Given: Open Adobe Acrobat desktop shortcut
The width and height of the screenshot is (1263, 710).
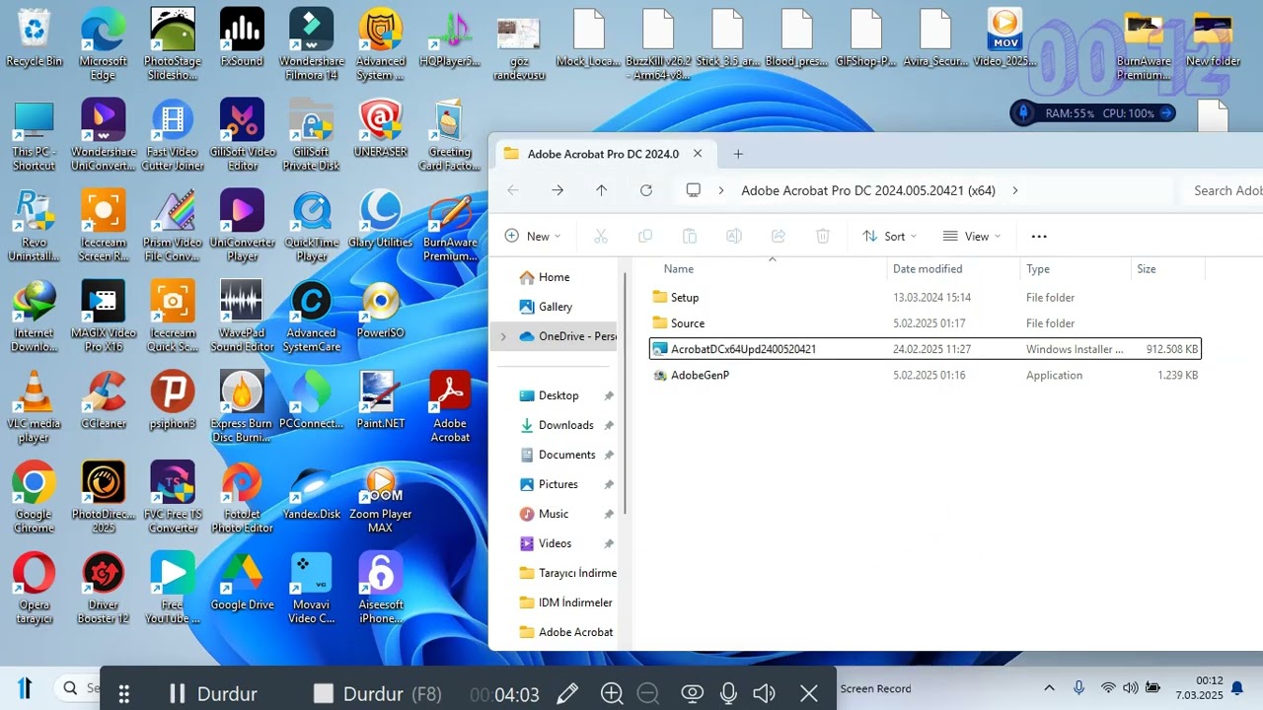Looking at the screenshot, I should pyautogui.click(x=450, y=407).
